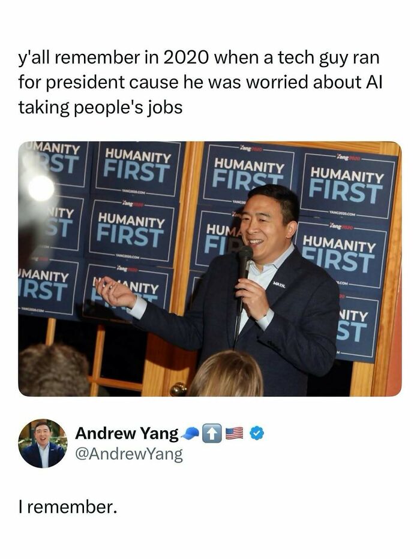
Task: Click the American flag emoji
Action: (x=234, y=434)
